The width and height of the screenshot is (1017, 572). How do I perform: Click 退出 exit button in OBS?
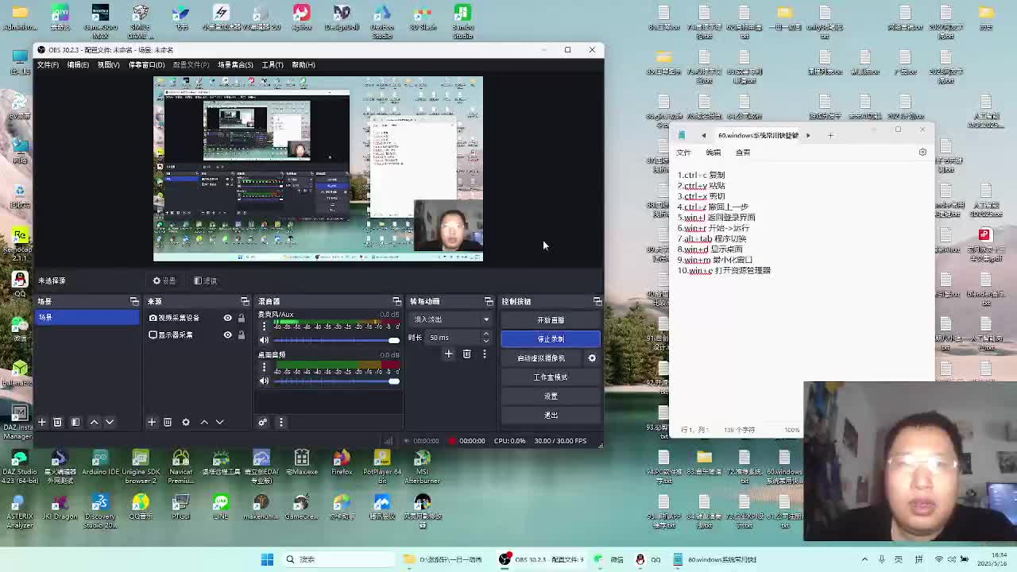coord(551,415)
